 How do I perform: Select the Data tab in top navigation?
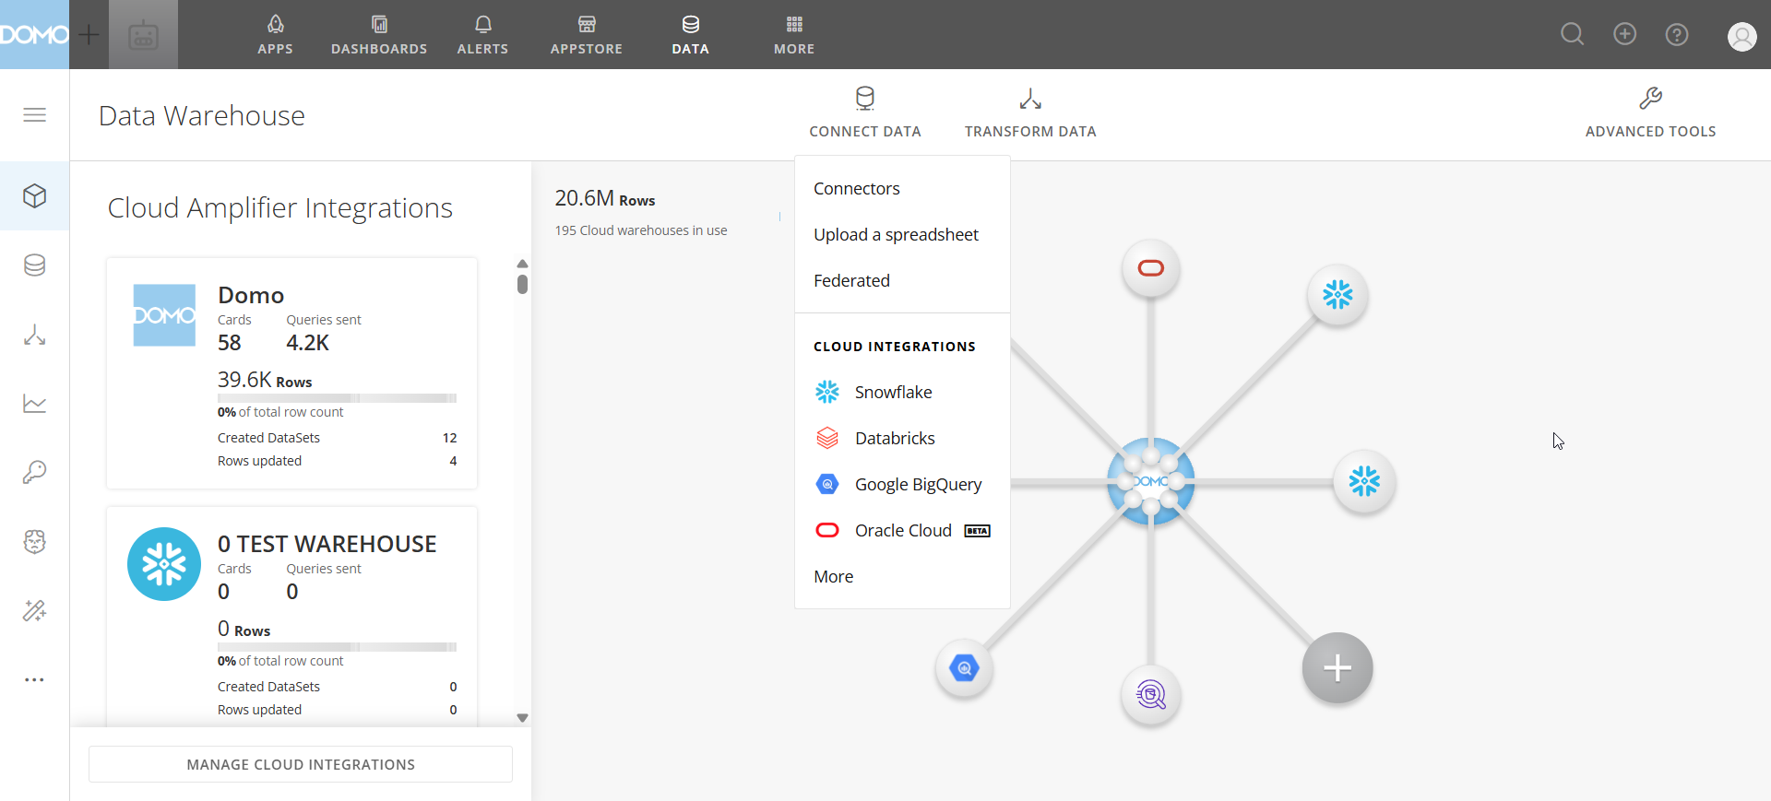690,35
